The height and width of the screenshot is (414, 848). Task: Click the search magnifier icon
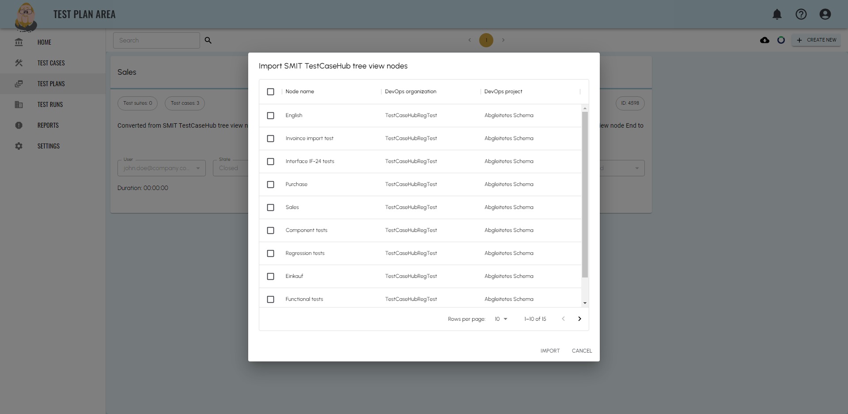pos(208,40)
